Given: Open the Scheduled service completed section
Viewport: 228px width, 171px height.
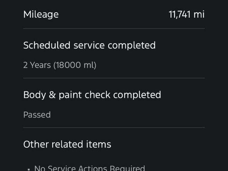Looking at the screenshot, I should click(89, 45).
